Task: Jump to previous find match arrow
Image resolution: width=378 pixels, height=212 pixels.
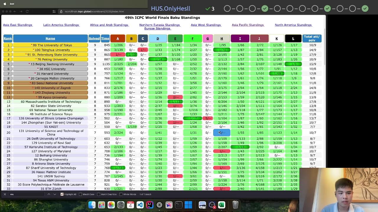Action: tap(49, 194)
